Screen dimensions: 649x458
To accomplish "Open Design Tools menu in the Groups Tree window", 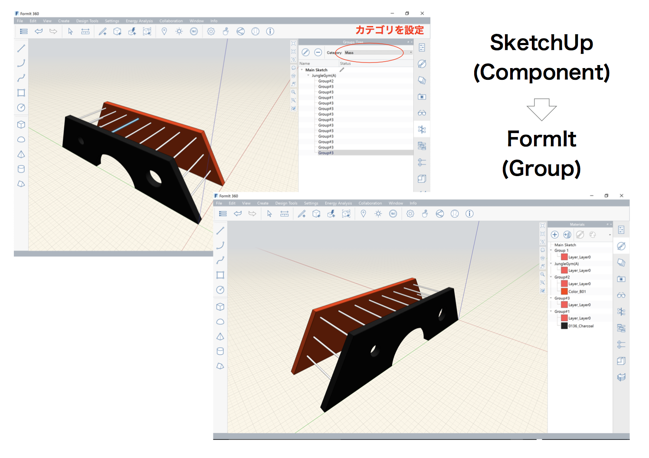I will tap(87, 21).
